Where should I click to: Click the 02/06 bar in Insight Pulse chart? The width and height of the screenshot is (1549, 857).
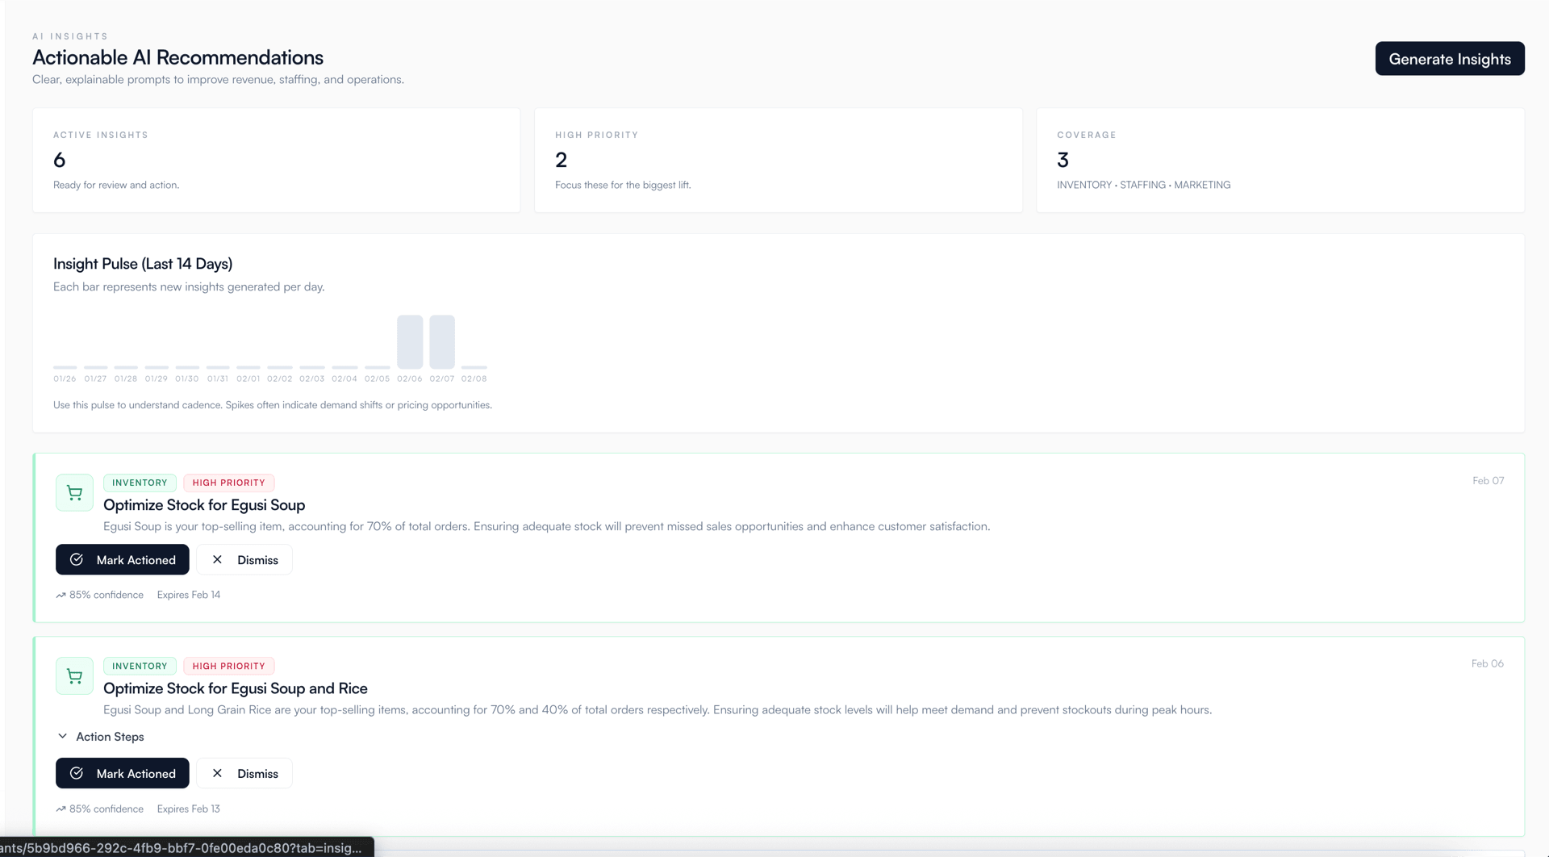(410, 342)
